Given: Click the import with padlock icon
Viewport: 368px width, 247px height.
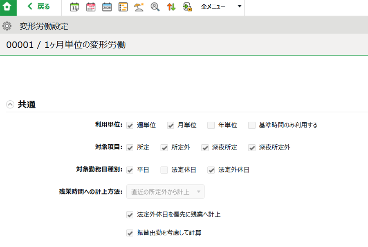Looking at the screenshot, I should [x=187, y=7].
